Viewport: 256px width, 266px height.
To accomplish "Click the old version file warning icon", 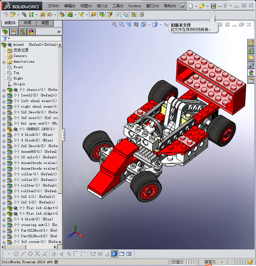I will (x=213, y=6).
